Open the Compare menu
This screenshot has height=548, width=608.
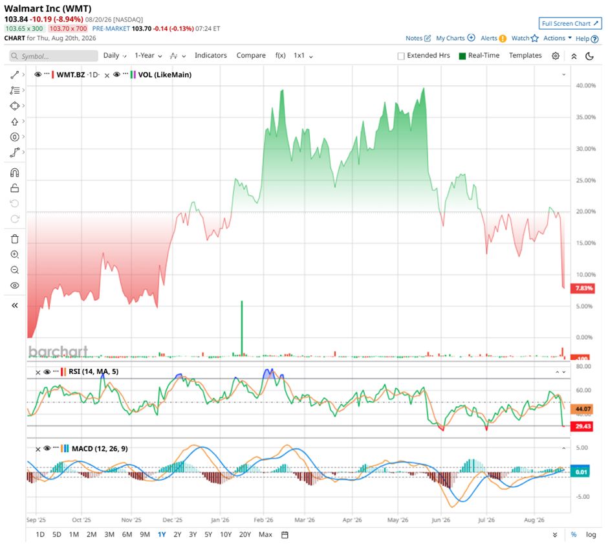251,56
